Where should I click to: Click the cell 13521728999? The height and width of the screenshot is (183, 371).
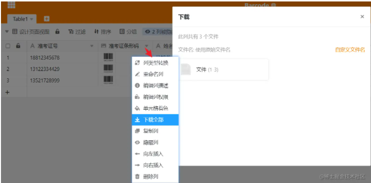click(x=62, y=81)
